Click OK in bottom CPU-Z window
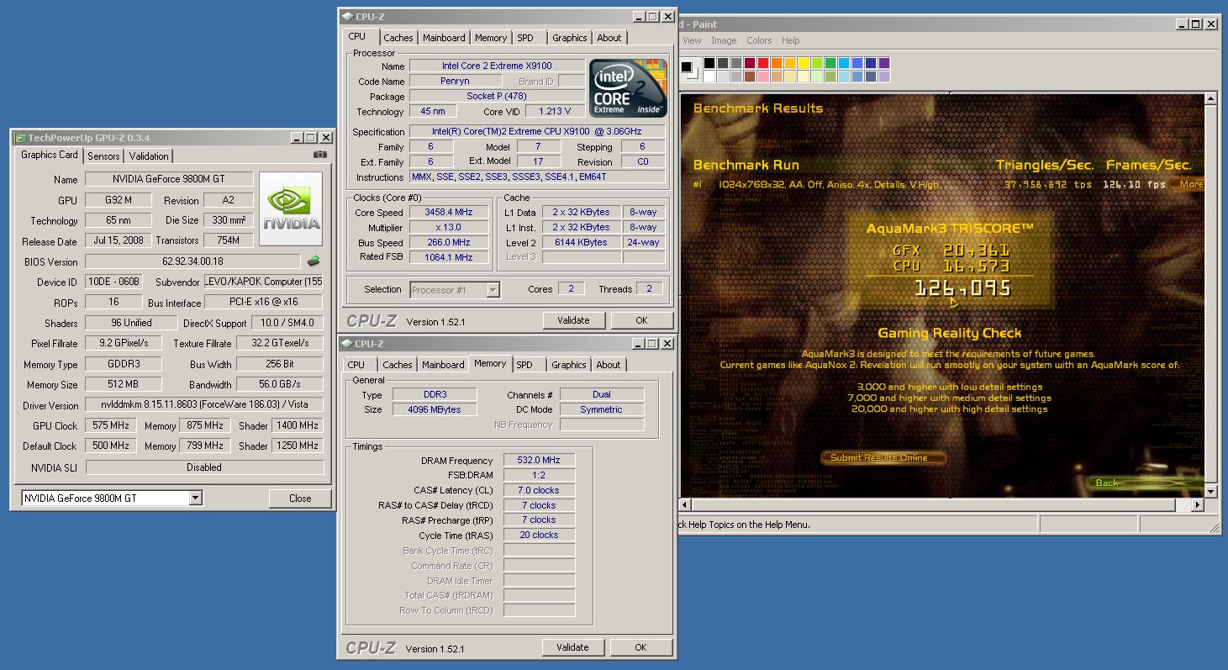 click(640, 647)
